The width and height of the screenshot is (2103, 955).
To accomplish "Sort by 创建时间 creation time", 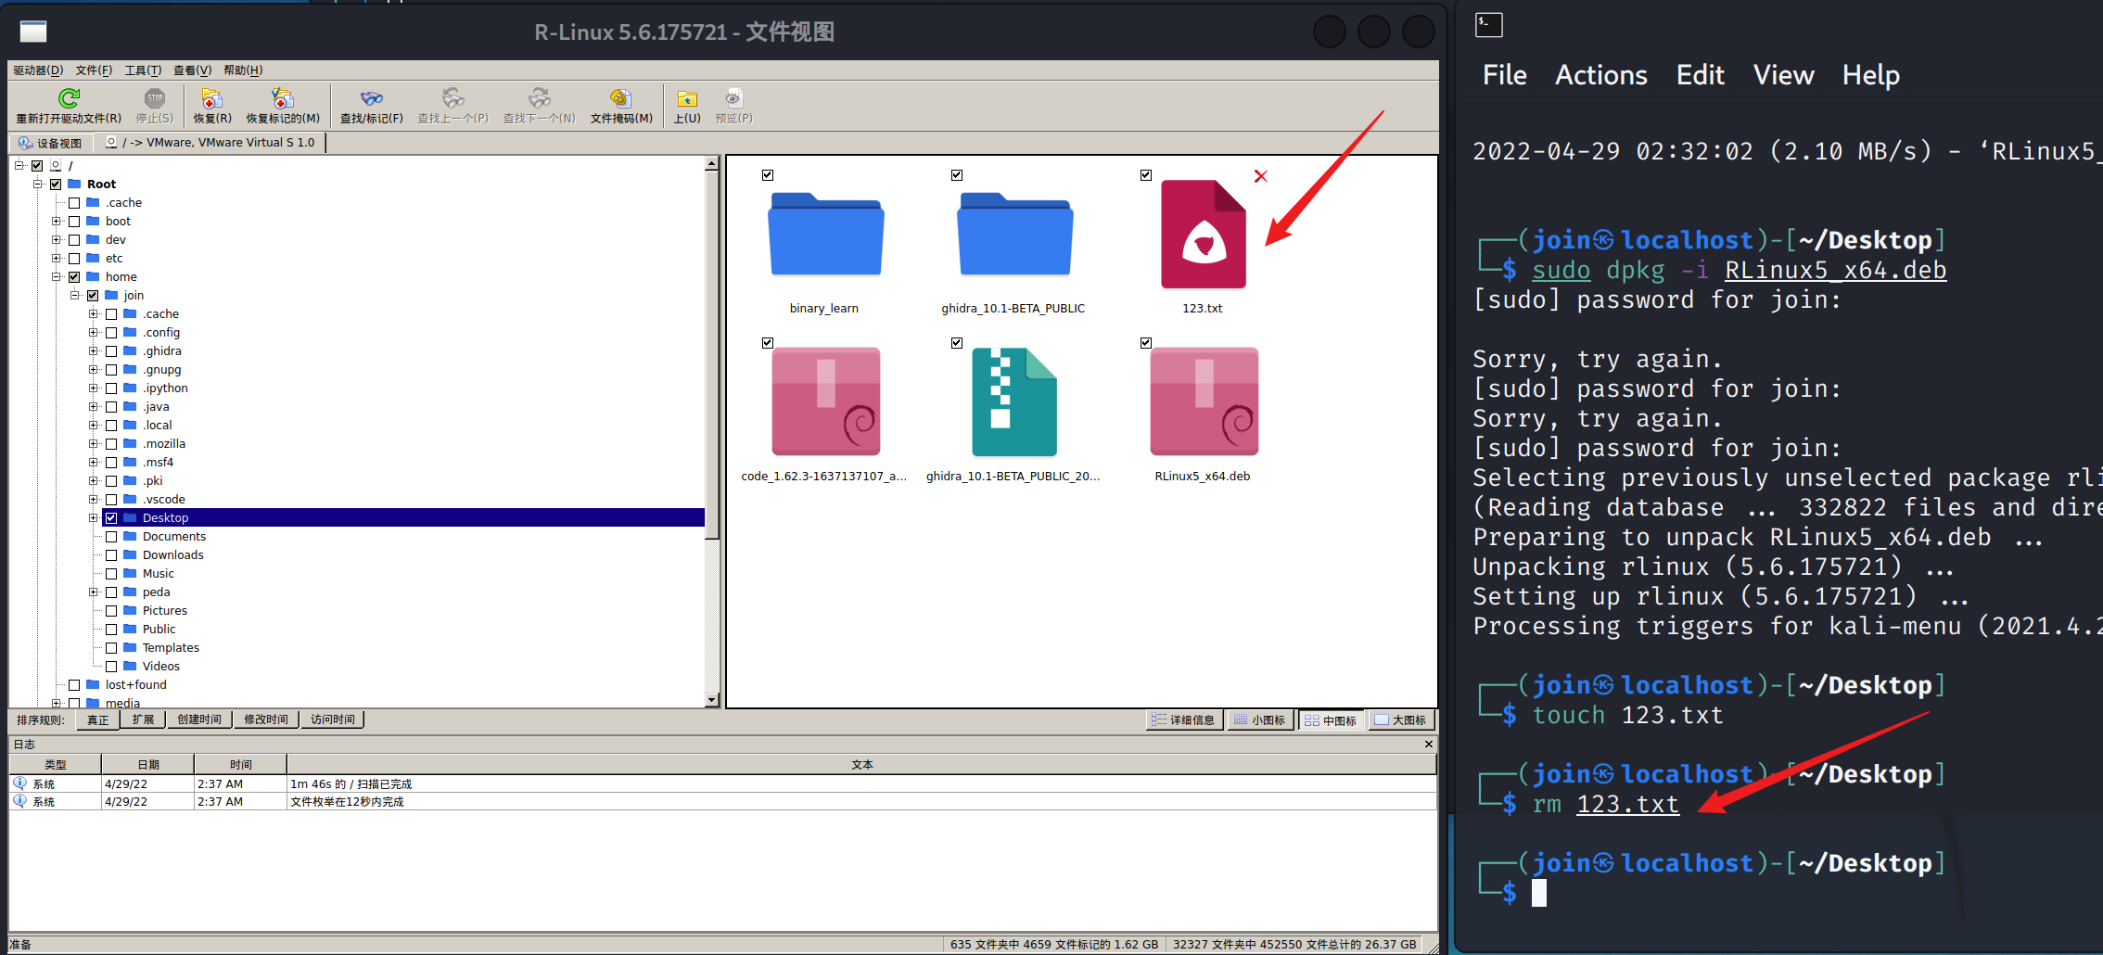I will pos(199,719).
